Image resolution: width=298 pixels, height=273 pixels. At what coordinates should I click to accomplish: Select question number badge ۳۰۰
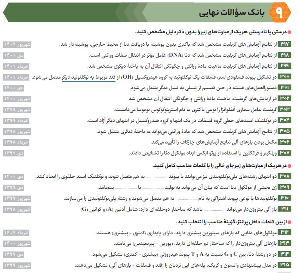coord(284,77)
